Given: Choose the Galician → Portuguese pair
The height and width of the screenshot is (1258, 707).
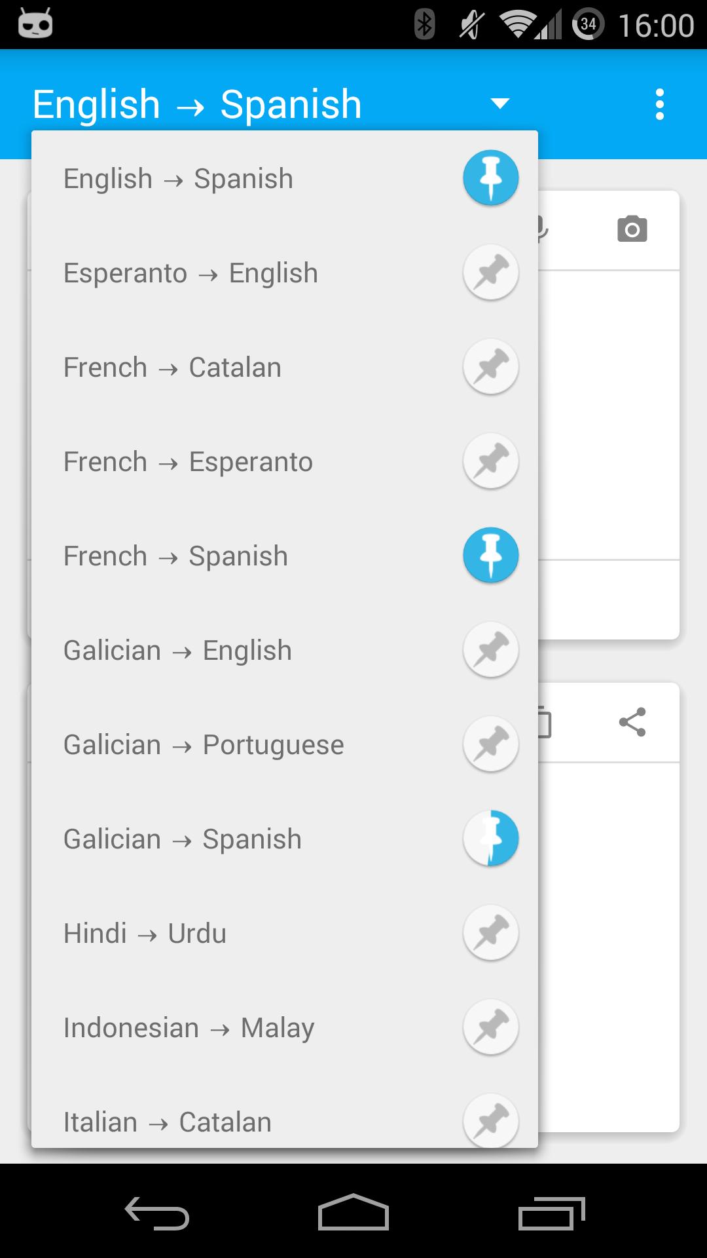Looking at the screenshot, I should tap(203, 744).
